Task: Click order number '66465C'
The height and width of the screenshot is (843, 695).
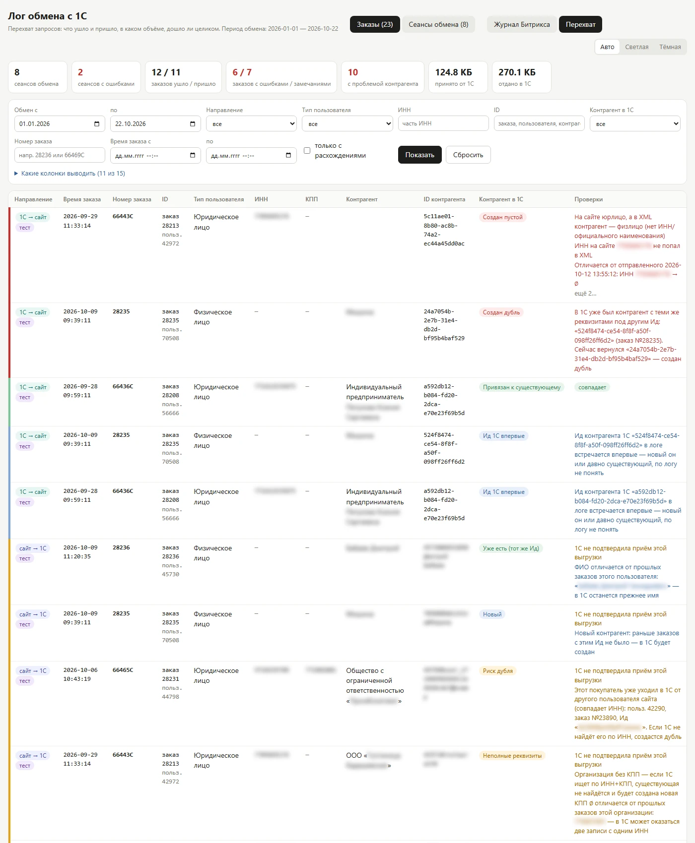Action: pos(123,670)
